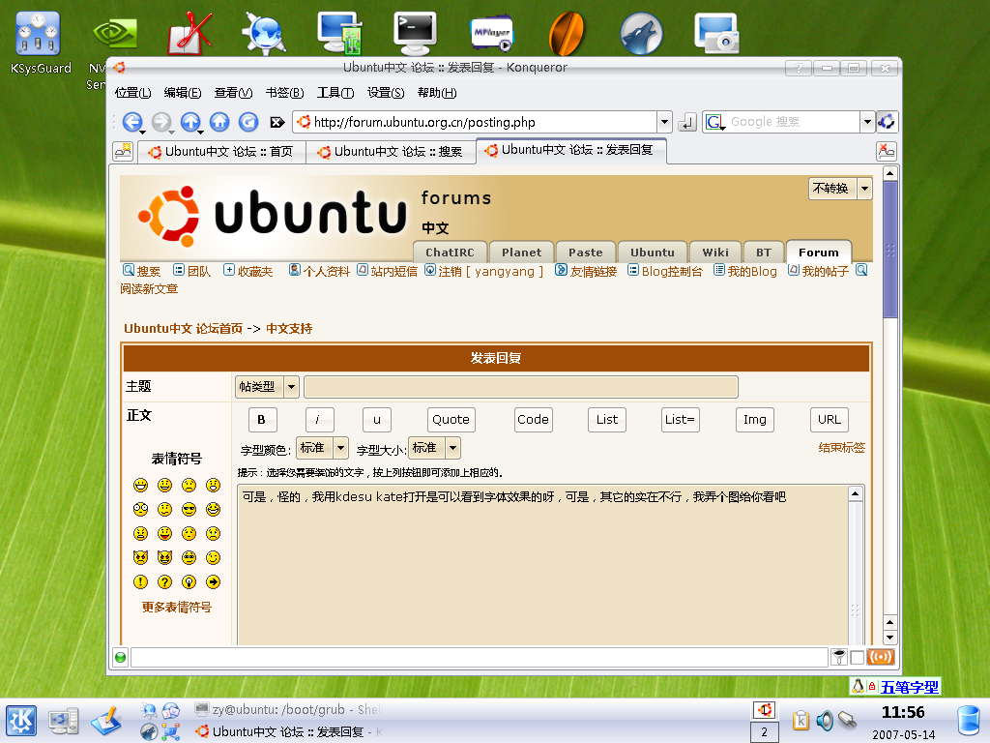Click the 中文支持 breadcrumb link
The image size is (990, 743).
point(289,329)
